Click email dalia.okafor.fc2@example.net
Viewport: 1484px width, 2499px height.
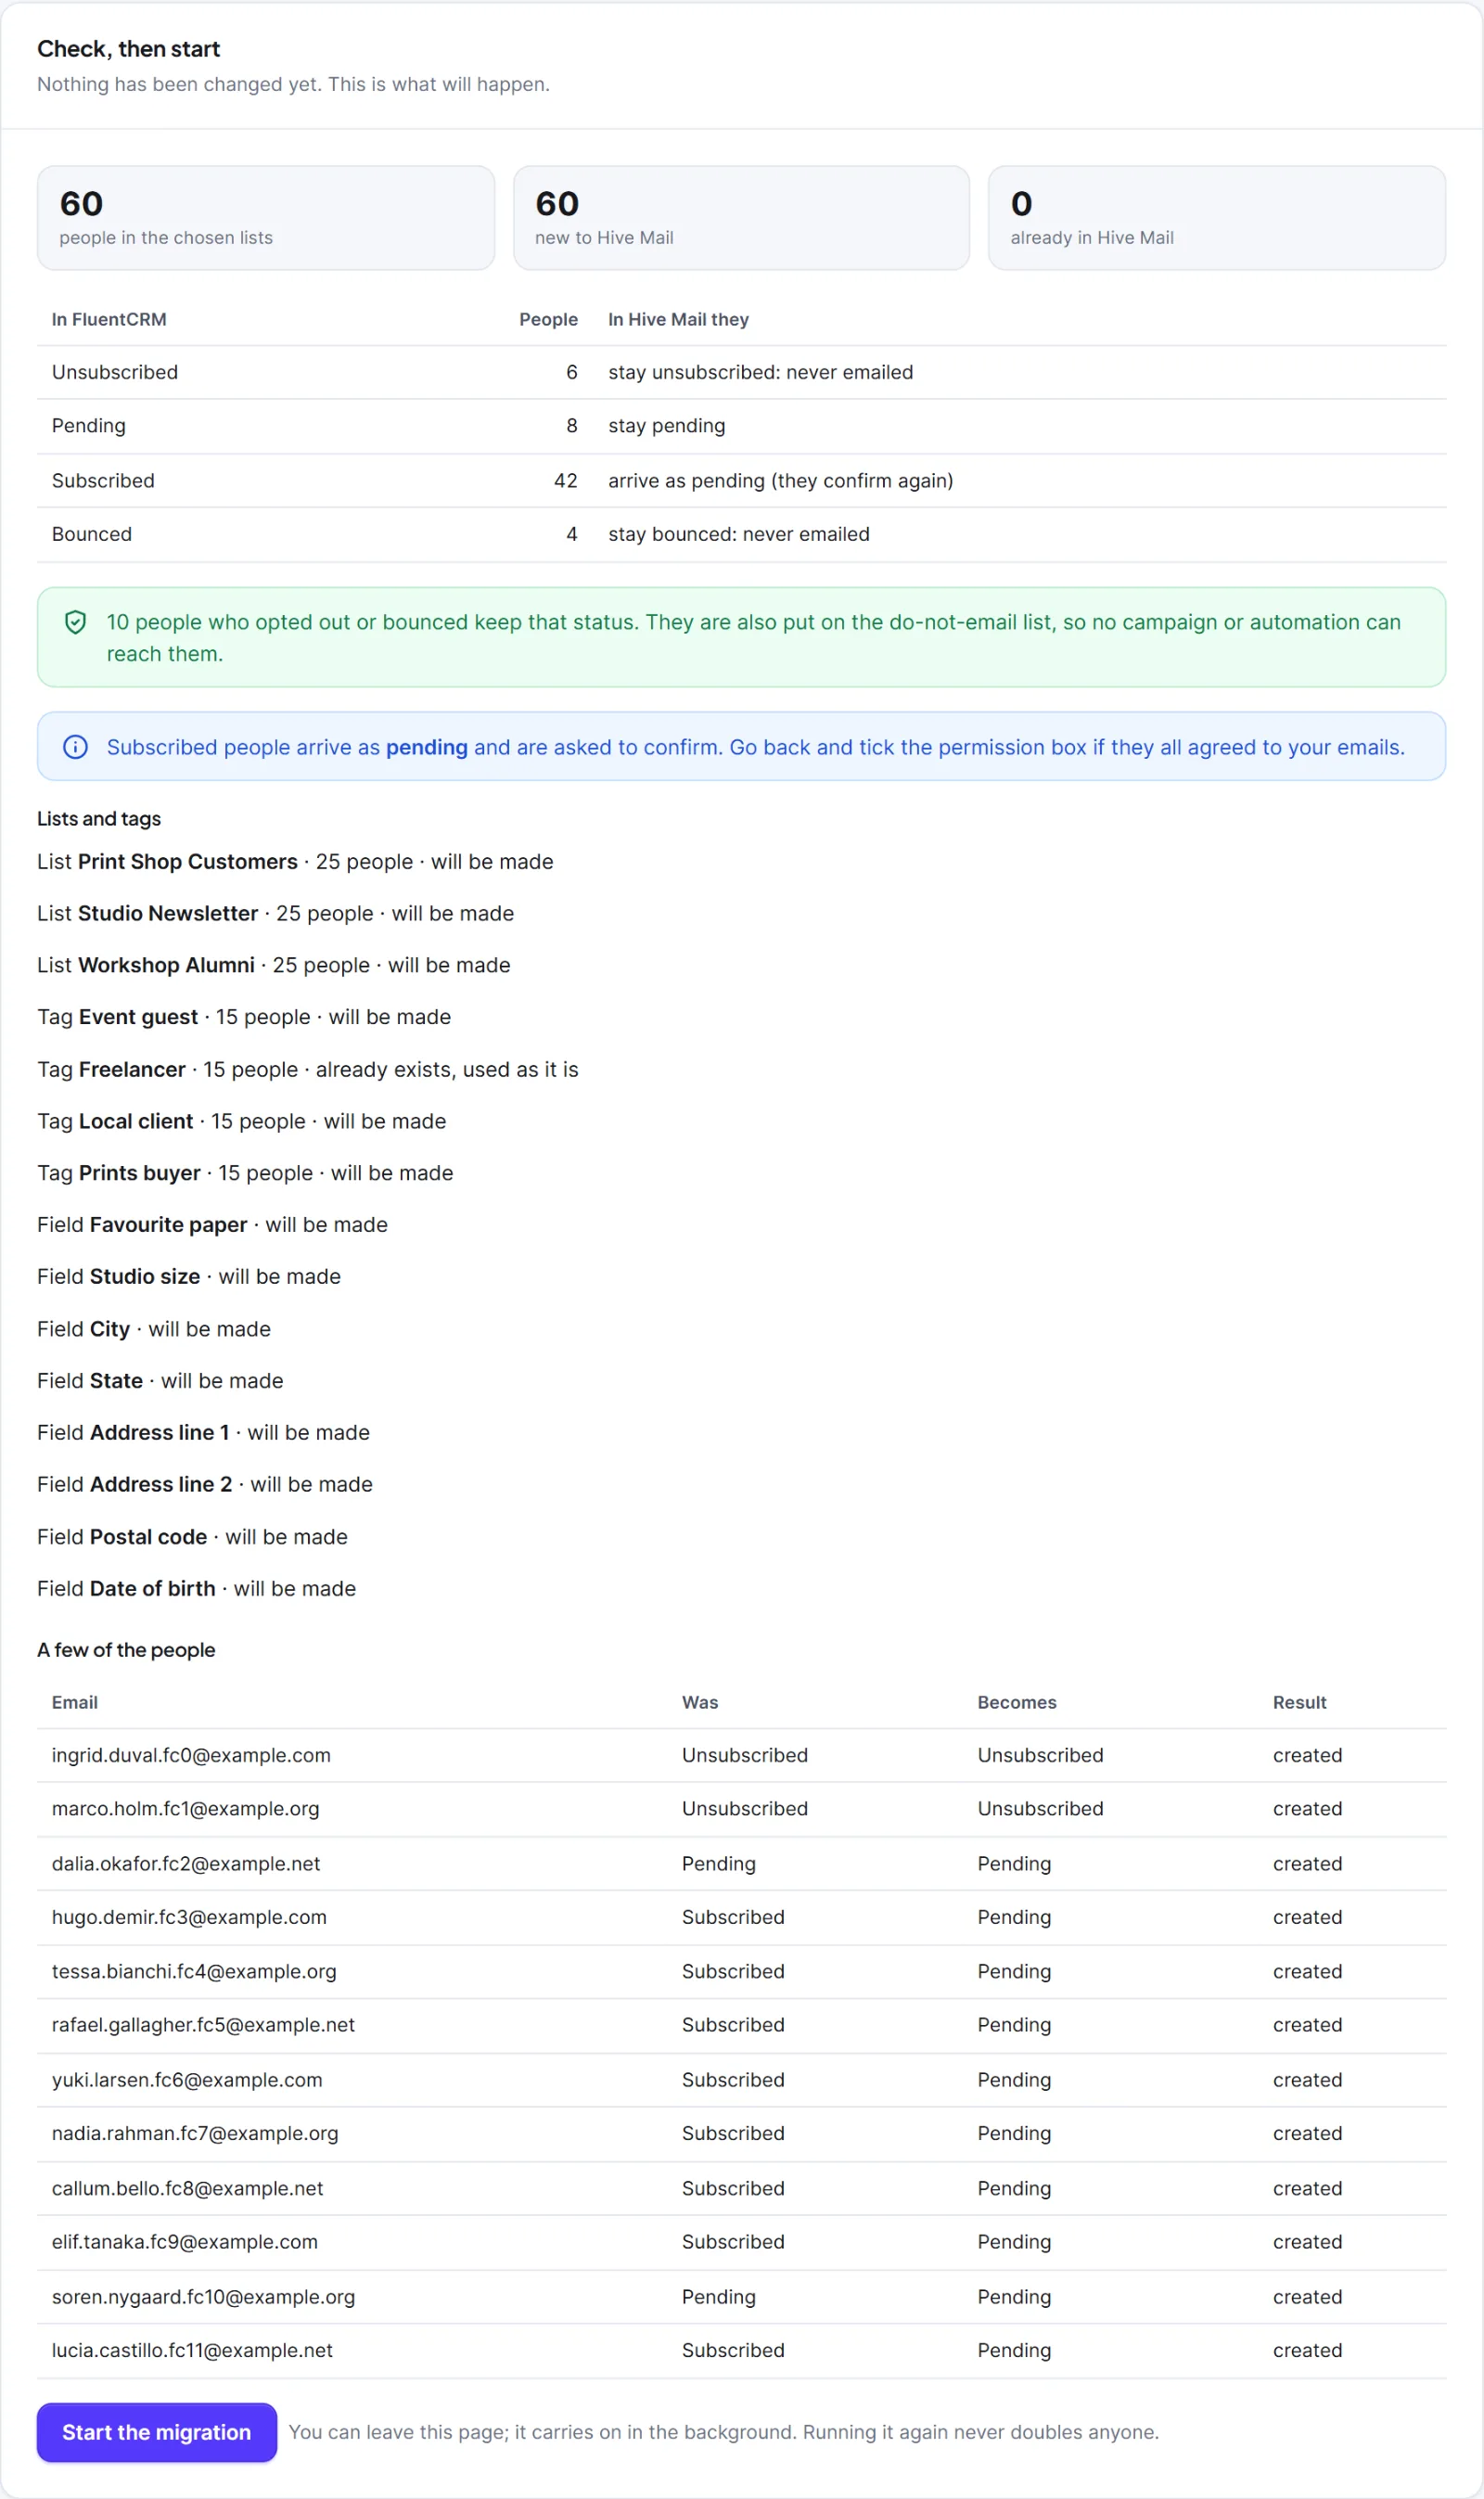[186, 1864]
